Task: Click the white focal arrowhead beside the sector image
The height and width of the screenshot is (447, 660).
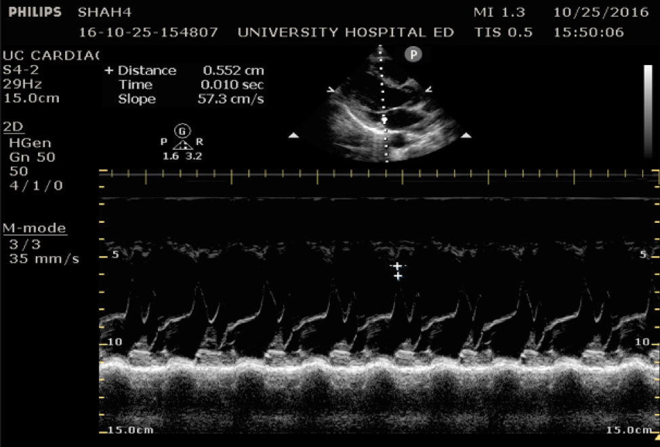Action: pos(292,134)
